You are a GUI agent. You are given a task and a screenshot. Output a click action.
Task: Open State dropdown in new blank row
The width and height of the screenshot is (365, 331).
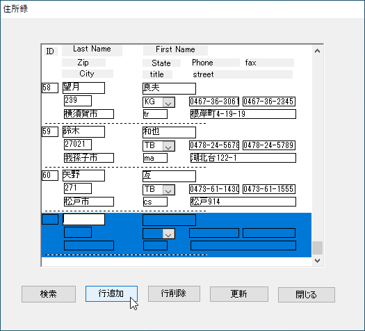pyautogui.click(x=168, y=234)
